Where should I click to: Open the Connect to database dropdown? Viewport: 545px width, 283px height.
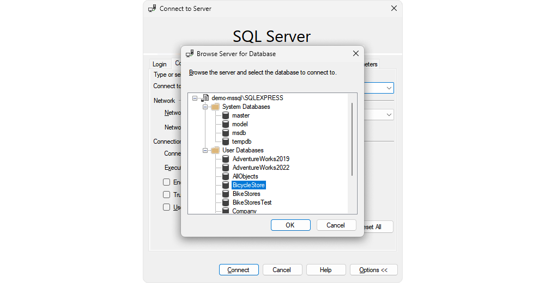389,88
